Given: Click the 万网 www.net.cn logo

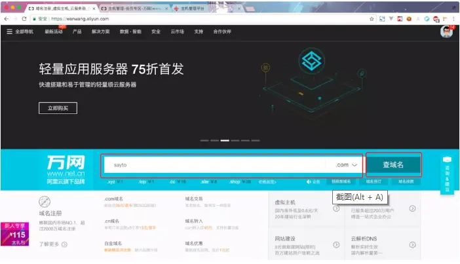Looking at the screenshot, I should [66, 170].
